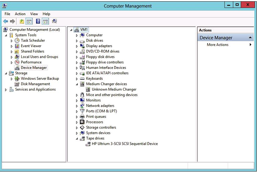
Task: Maximize the Computer Management window
Action: pyautogui.click(x=237, y=5)
